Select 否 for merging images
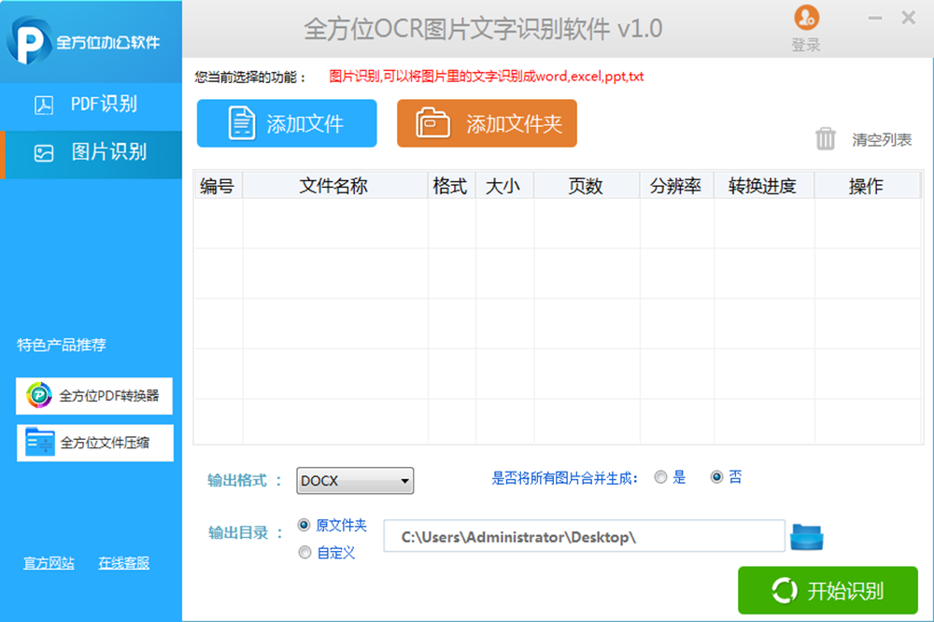934x622 pixels. point(716,476)
